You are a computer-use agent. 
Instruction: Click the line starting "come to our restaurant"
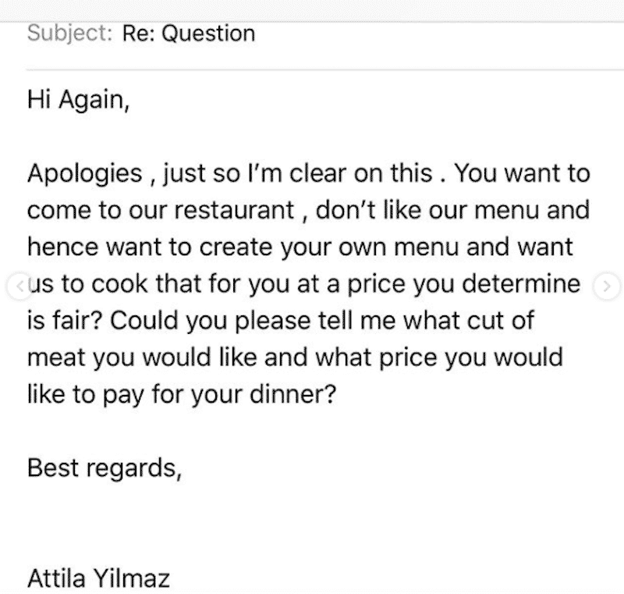tap(308, 210)
